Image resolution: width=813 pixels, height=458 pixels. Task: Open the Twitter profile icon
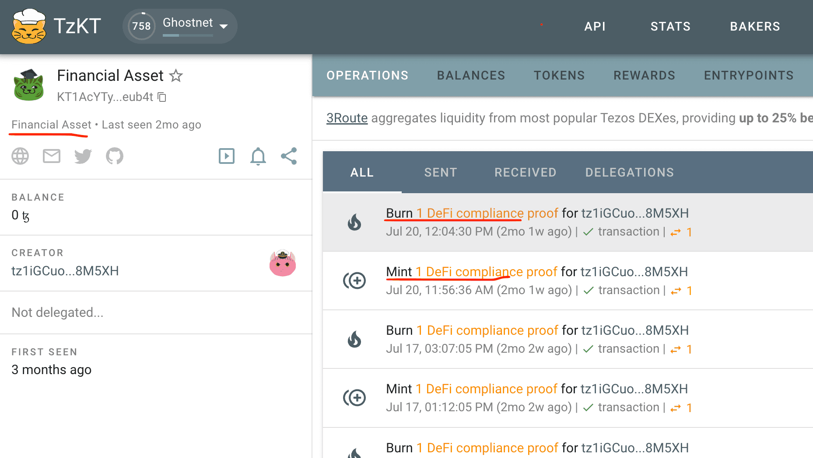pyautogui.click(x=83, y=156)
